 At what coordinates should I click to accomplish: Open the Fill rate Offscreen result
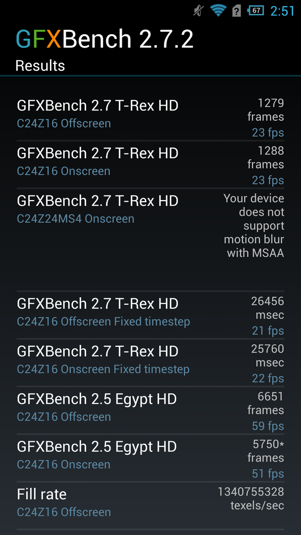coord(64,502)
